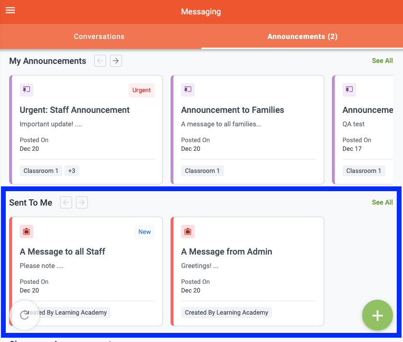
Task: Expand the +3 classrooms tag
Action: click(x=72, y=171)
